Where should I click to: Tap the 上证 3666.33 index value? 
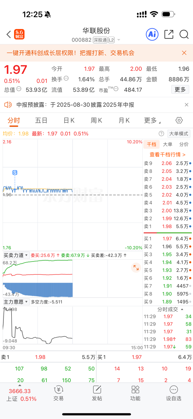20,391
